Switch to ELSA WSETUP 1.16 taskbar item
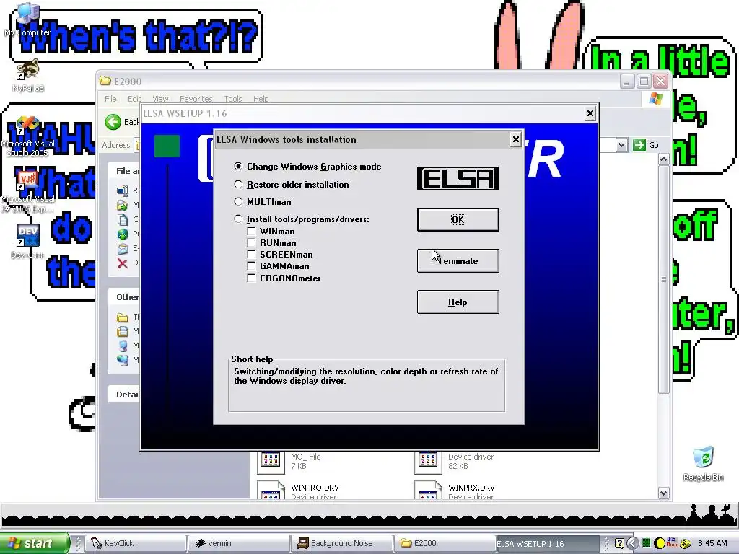 click(x=547, y=544)
